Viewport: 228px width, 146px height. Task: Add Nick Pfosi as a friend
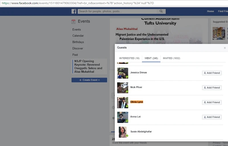[x=212, y=88]
